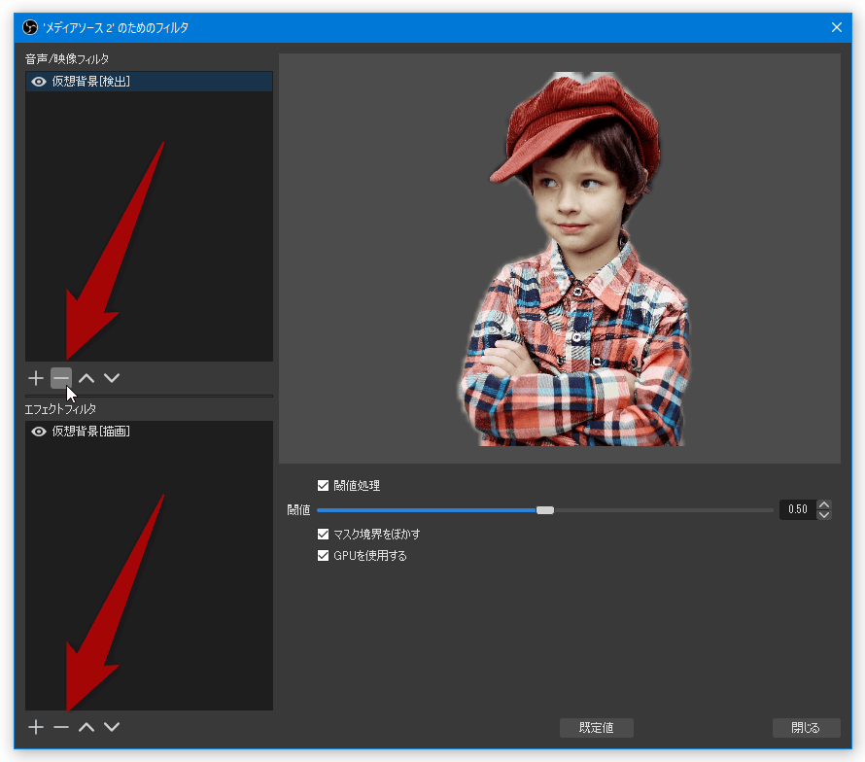
Task: Select the 仮想背景[検出] filter row
Action: [149, 82]
